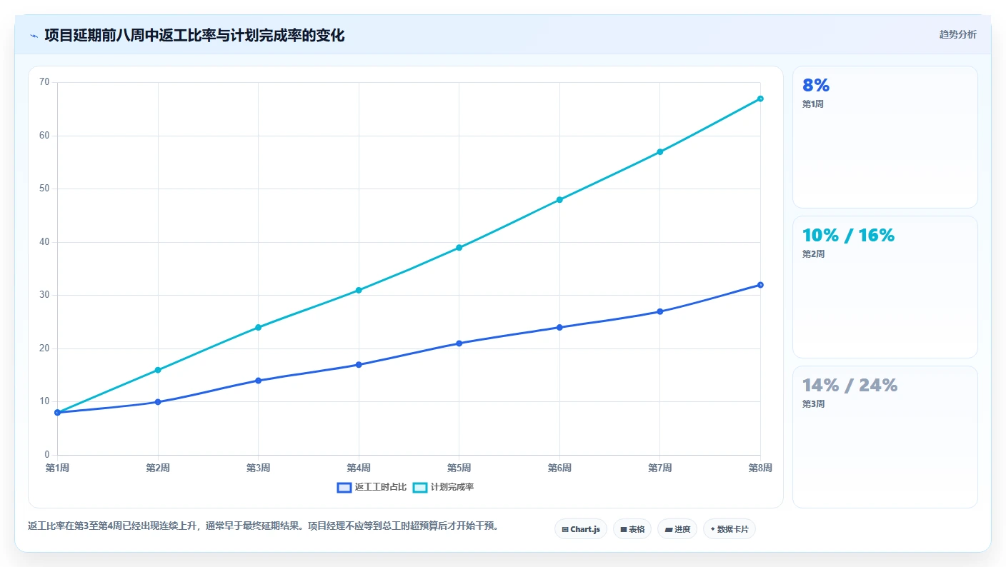Select the 数据卡片 chip
1006x567 pixels.
729,529
